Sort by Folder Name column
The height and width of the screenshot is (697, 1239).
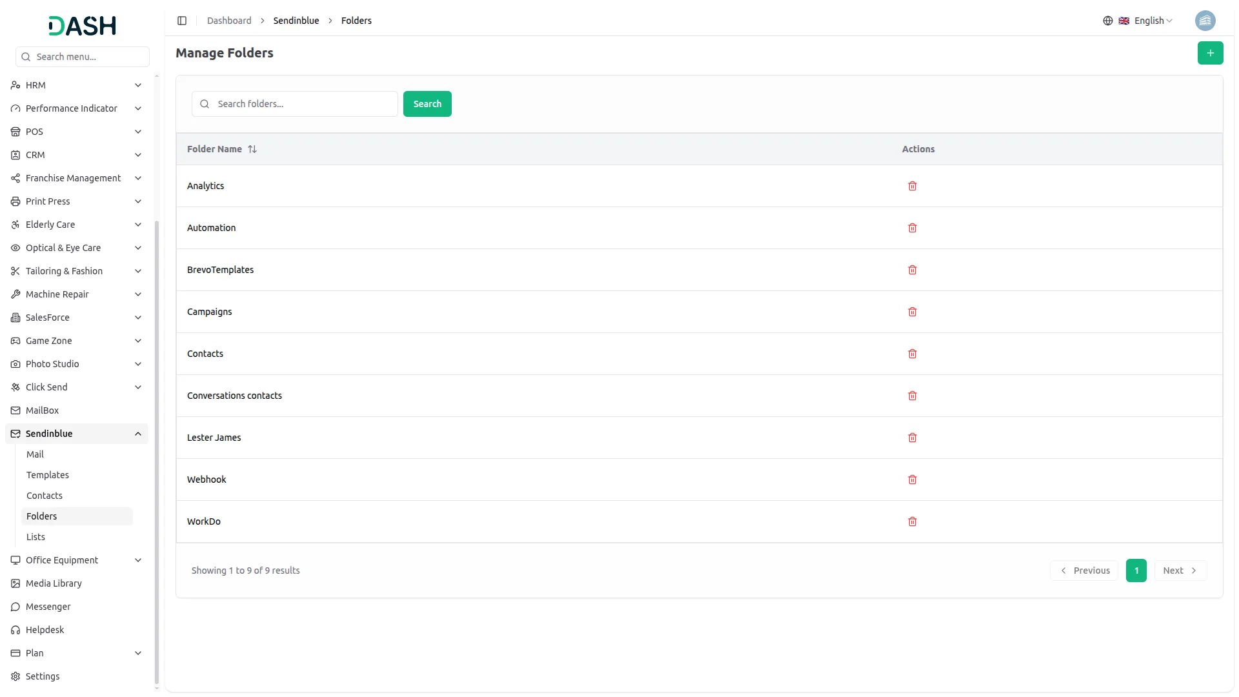tap(252, 148)
